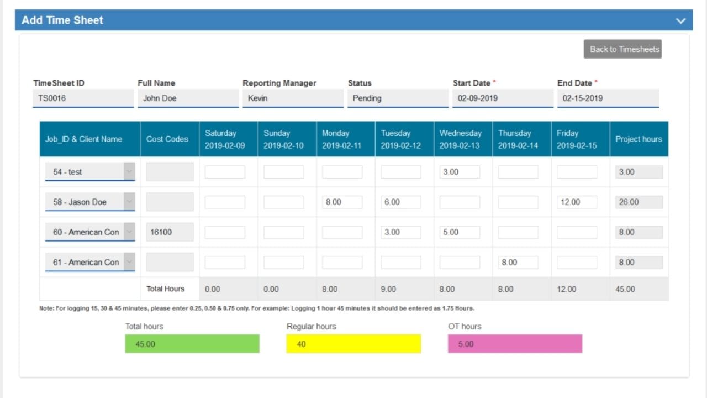Click the pink OT hours box showing 5.00
The image size is (707, 398).
[514, 343]
